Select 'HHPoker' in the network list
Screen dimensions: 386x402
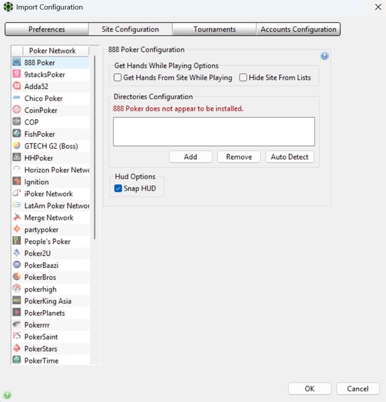click(50, 158)
